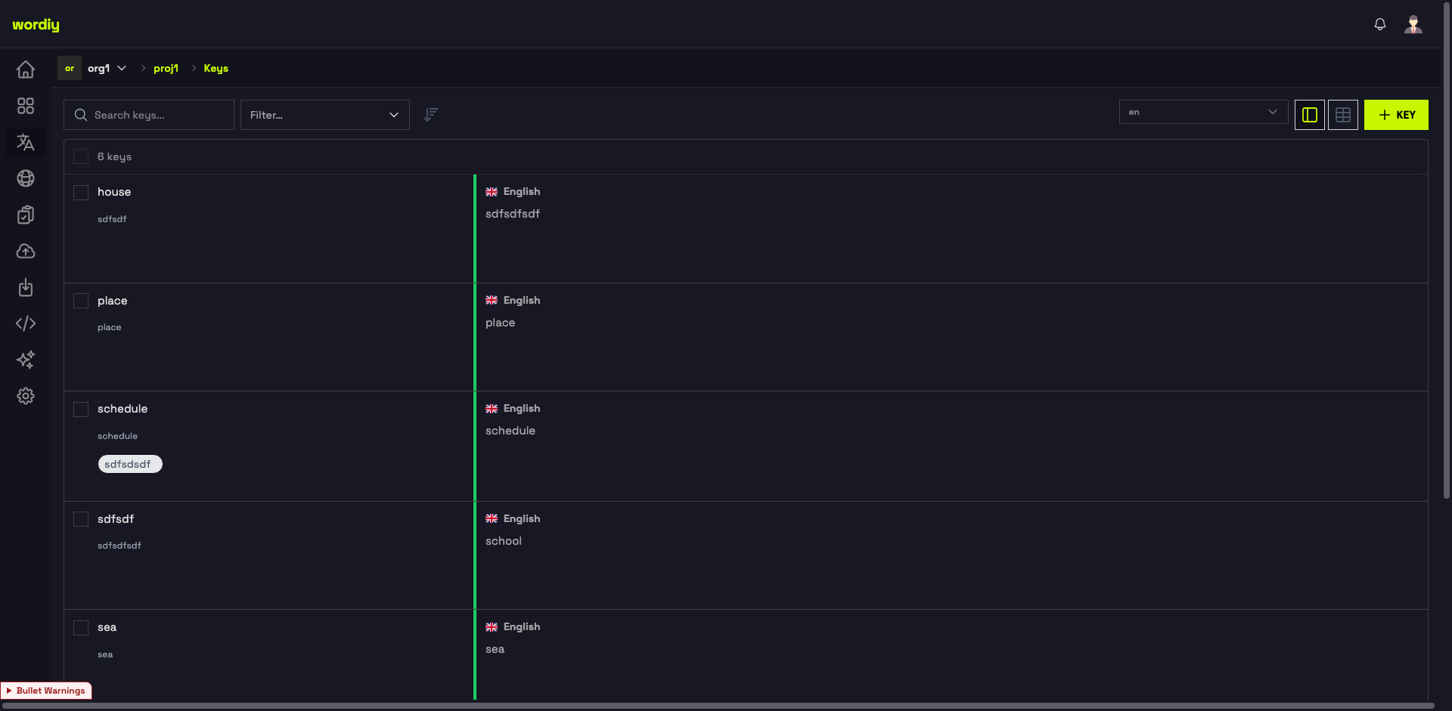
Task: Open the dashboard grid icon
Action: tap(26, 106)
